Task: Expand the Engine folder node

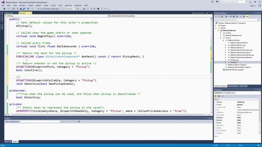Action: [x=216, y=25]
